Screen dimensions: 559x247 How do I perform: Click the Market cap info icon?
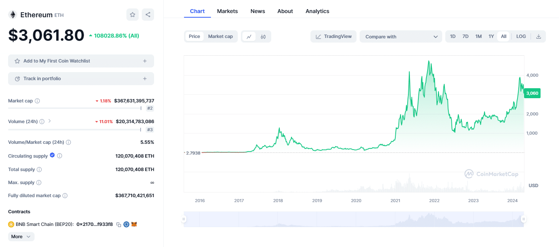point(37,101)
